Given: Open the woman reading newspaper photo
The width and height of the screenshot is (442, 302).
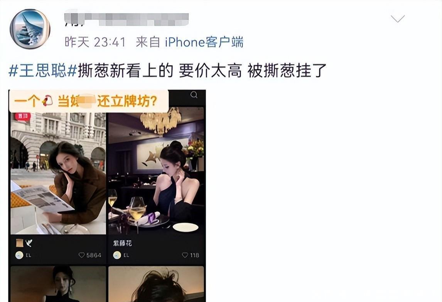Looking at the screenshot, I should pos(58,174).
